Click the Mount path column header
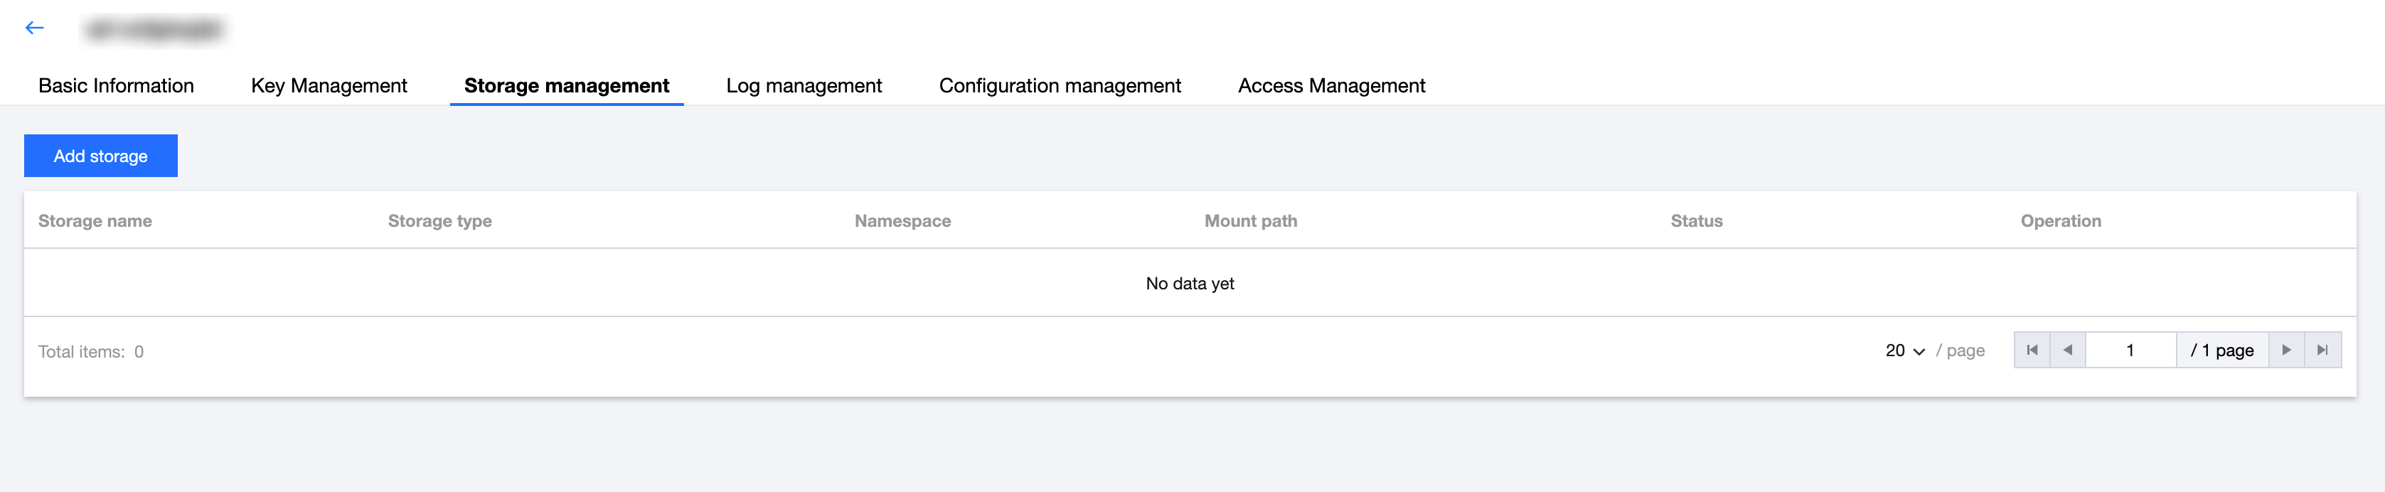This screenshot has height=492, width=2385. tap(1250, 220)
